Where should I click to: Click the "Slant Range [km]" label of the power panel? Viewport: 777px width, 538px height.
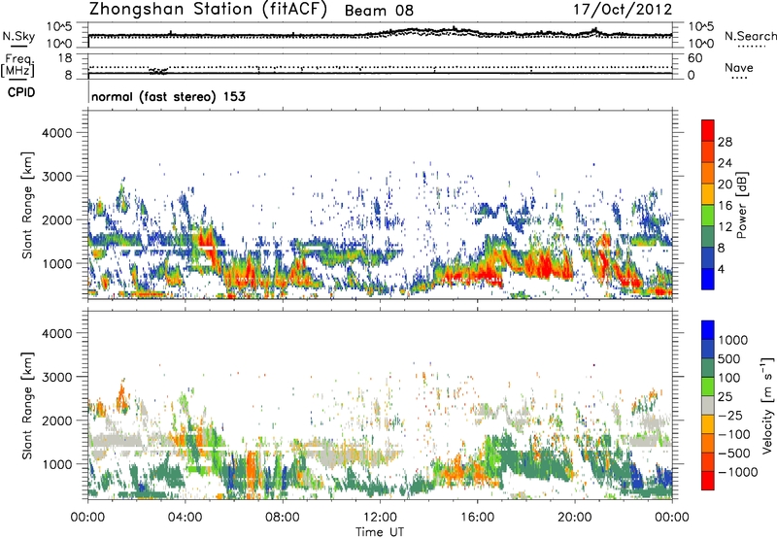(x=27, y=205)
